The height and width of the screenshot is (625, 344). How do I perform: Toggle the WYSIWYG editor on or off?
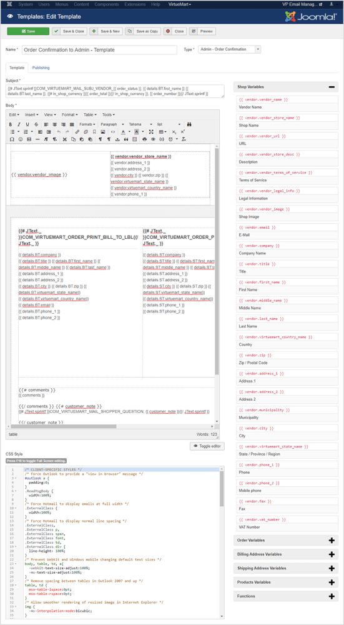(x=207, y=446)
